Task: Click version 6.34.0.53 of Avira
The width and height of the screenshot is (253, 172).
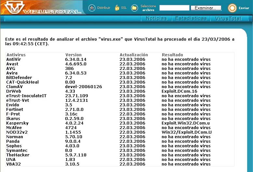Action: point(76,73)
